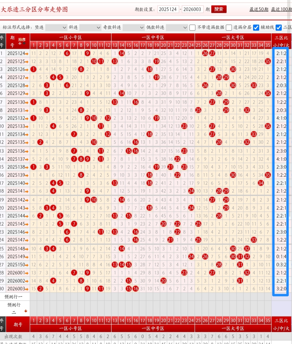Image resolution: width=292 pixels, height=344 pixels.
Task: Open the arrow icon for period 2025128
Action: click(27, 86)
